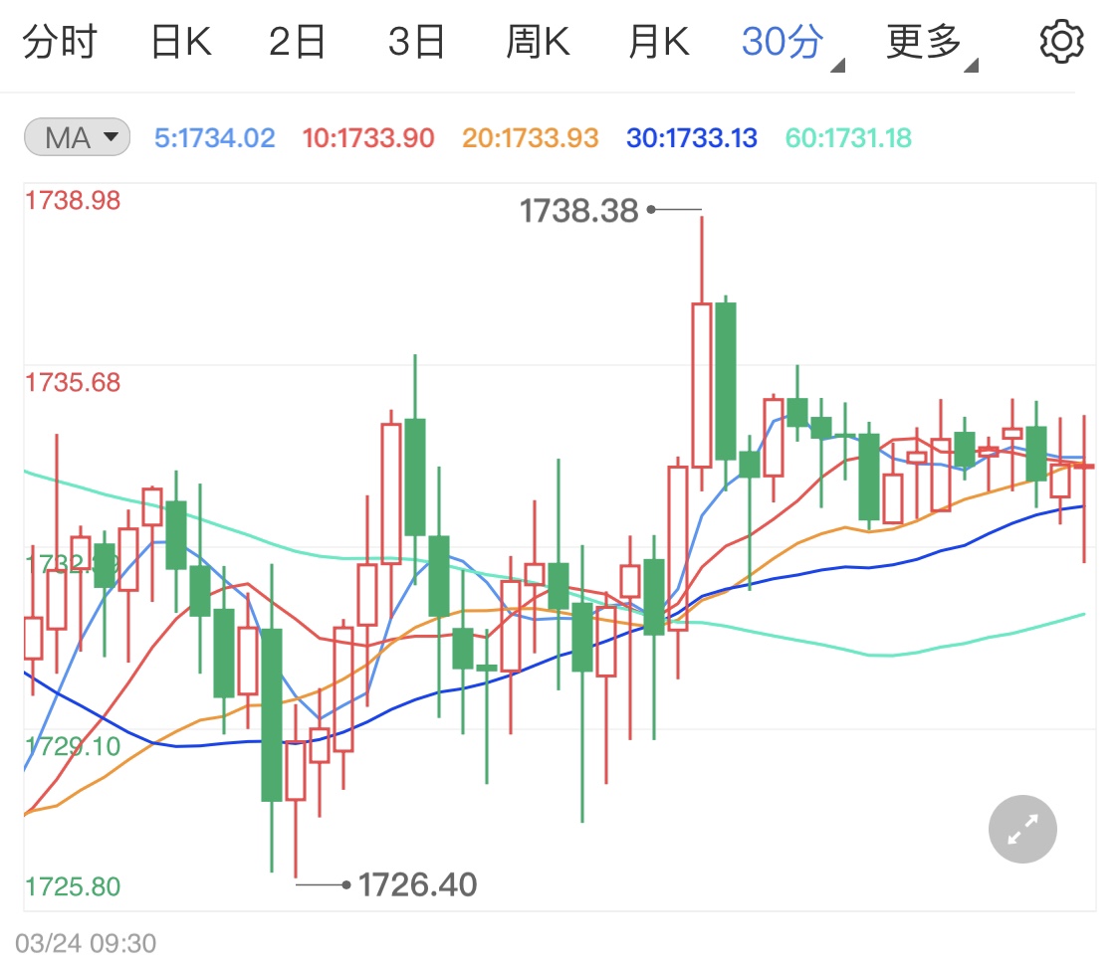Screen dimensions: 1120x969
Task: Click the top axis price 1738.98
Action: pyautogui.click(x=73, y=201)
